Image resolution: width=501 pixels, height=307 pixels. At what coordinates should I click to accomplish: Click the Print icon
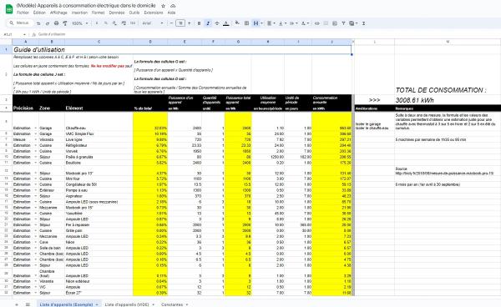pyautogui.click(x=56, y=23)
